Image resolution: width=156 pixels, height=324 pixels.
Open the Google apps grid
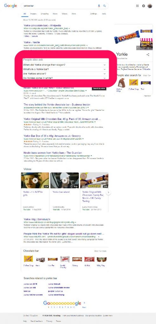pyautogui.click(x=137, y=6)
